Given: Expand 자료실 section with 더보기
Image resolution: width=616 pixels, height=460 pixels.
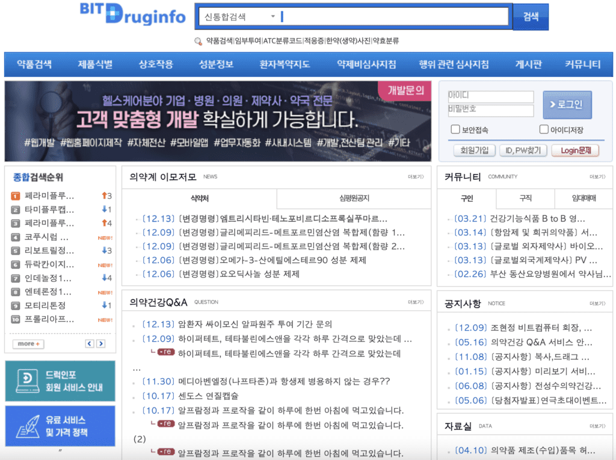Looking at the screenshot, I should coord(597,426).
